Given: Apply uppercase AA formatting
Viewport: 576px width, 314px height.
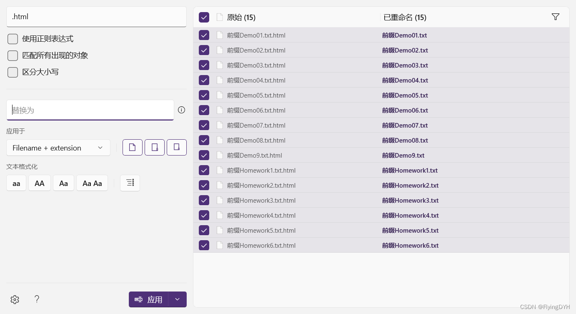Looking at the screenshot, I should 40,183.
